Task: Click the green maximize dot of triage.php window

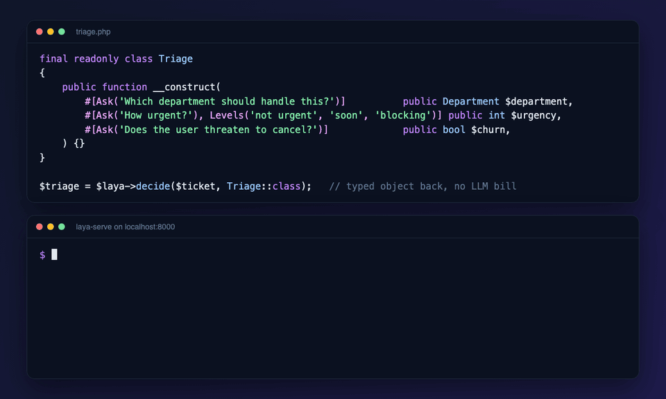Action: (62, 32)
